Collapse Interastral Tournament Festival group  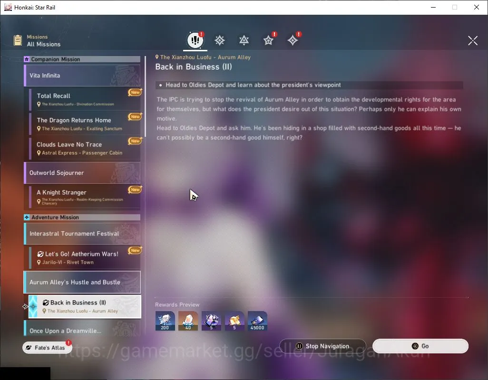82,234
